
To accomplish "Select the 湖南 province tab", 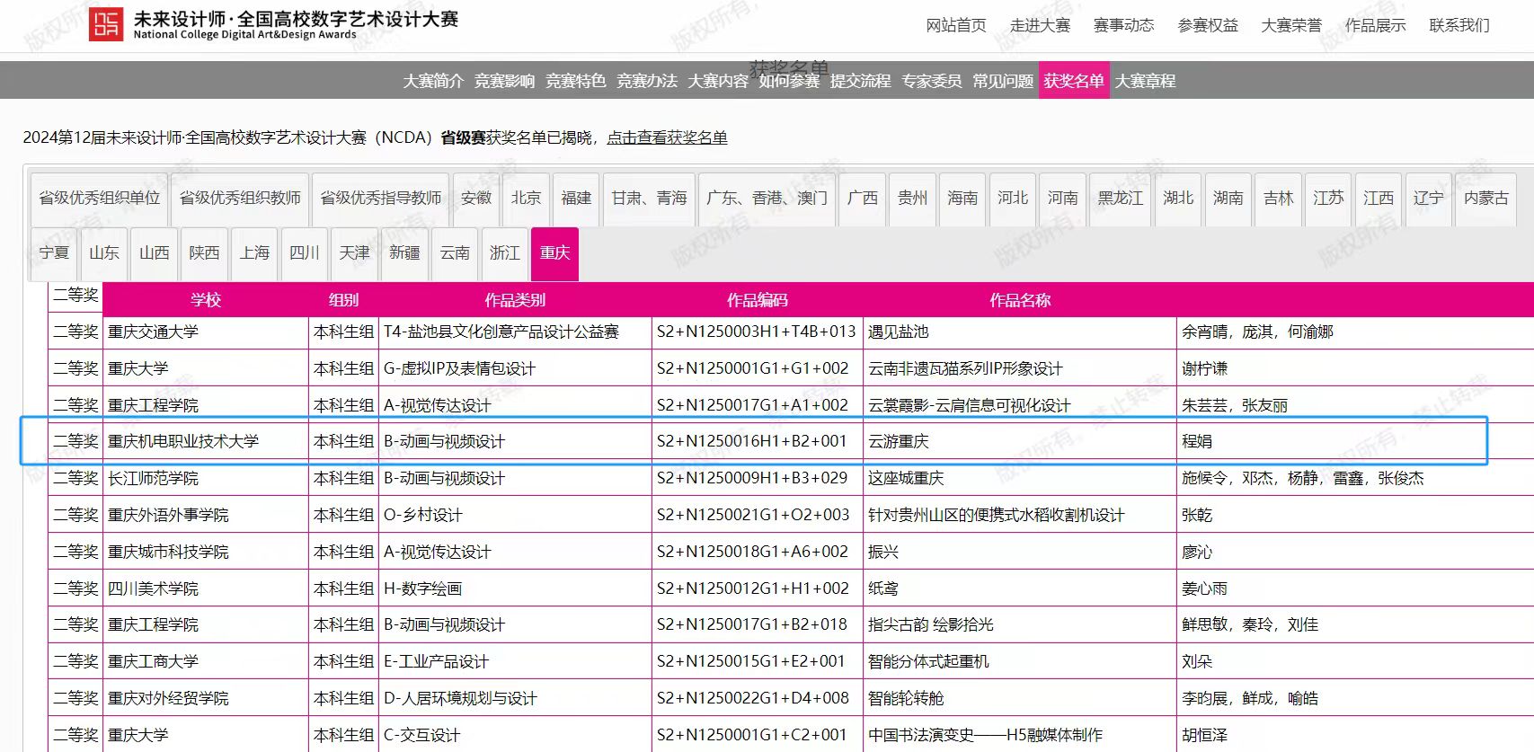I will (1228, 198).
